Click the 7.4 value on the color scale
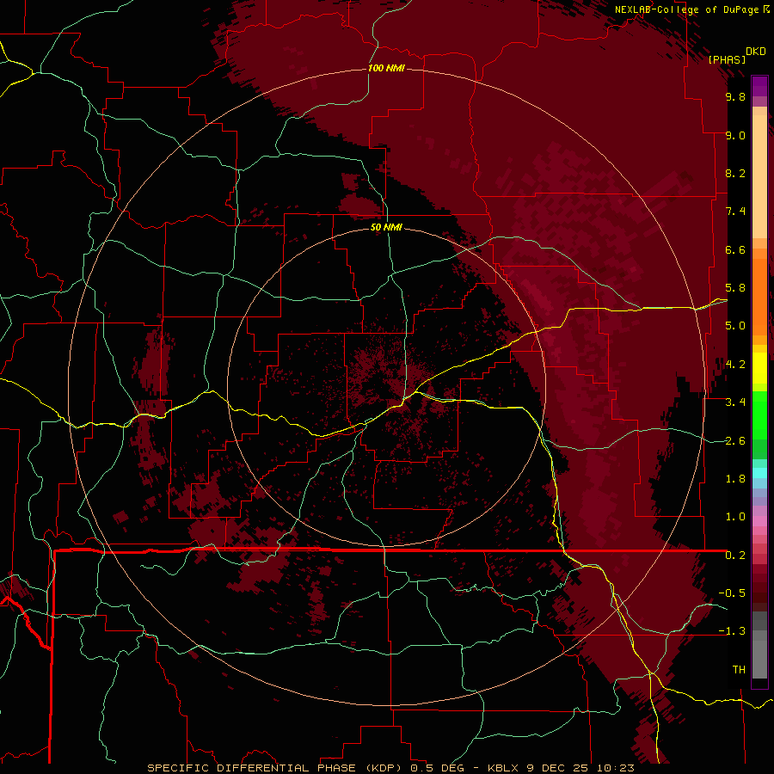This screenshot has height=774, width=774. click(735, 212)
